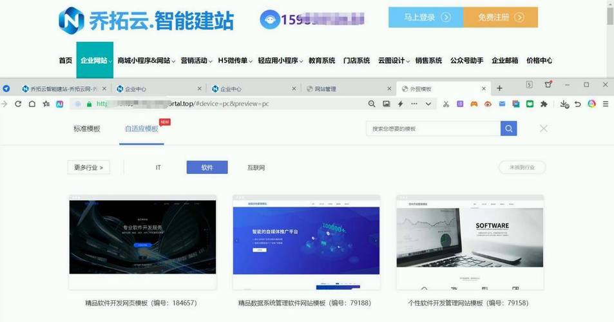
Task: Expand the 营销活动 dropdown menu
Action: point(197,61)
